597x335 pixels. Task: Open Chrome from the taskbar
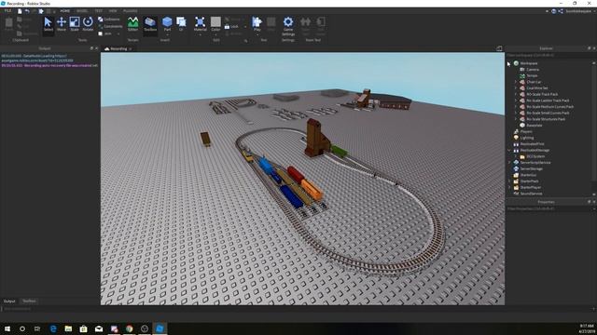pyautogui.click(x=129, y=328)
